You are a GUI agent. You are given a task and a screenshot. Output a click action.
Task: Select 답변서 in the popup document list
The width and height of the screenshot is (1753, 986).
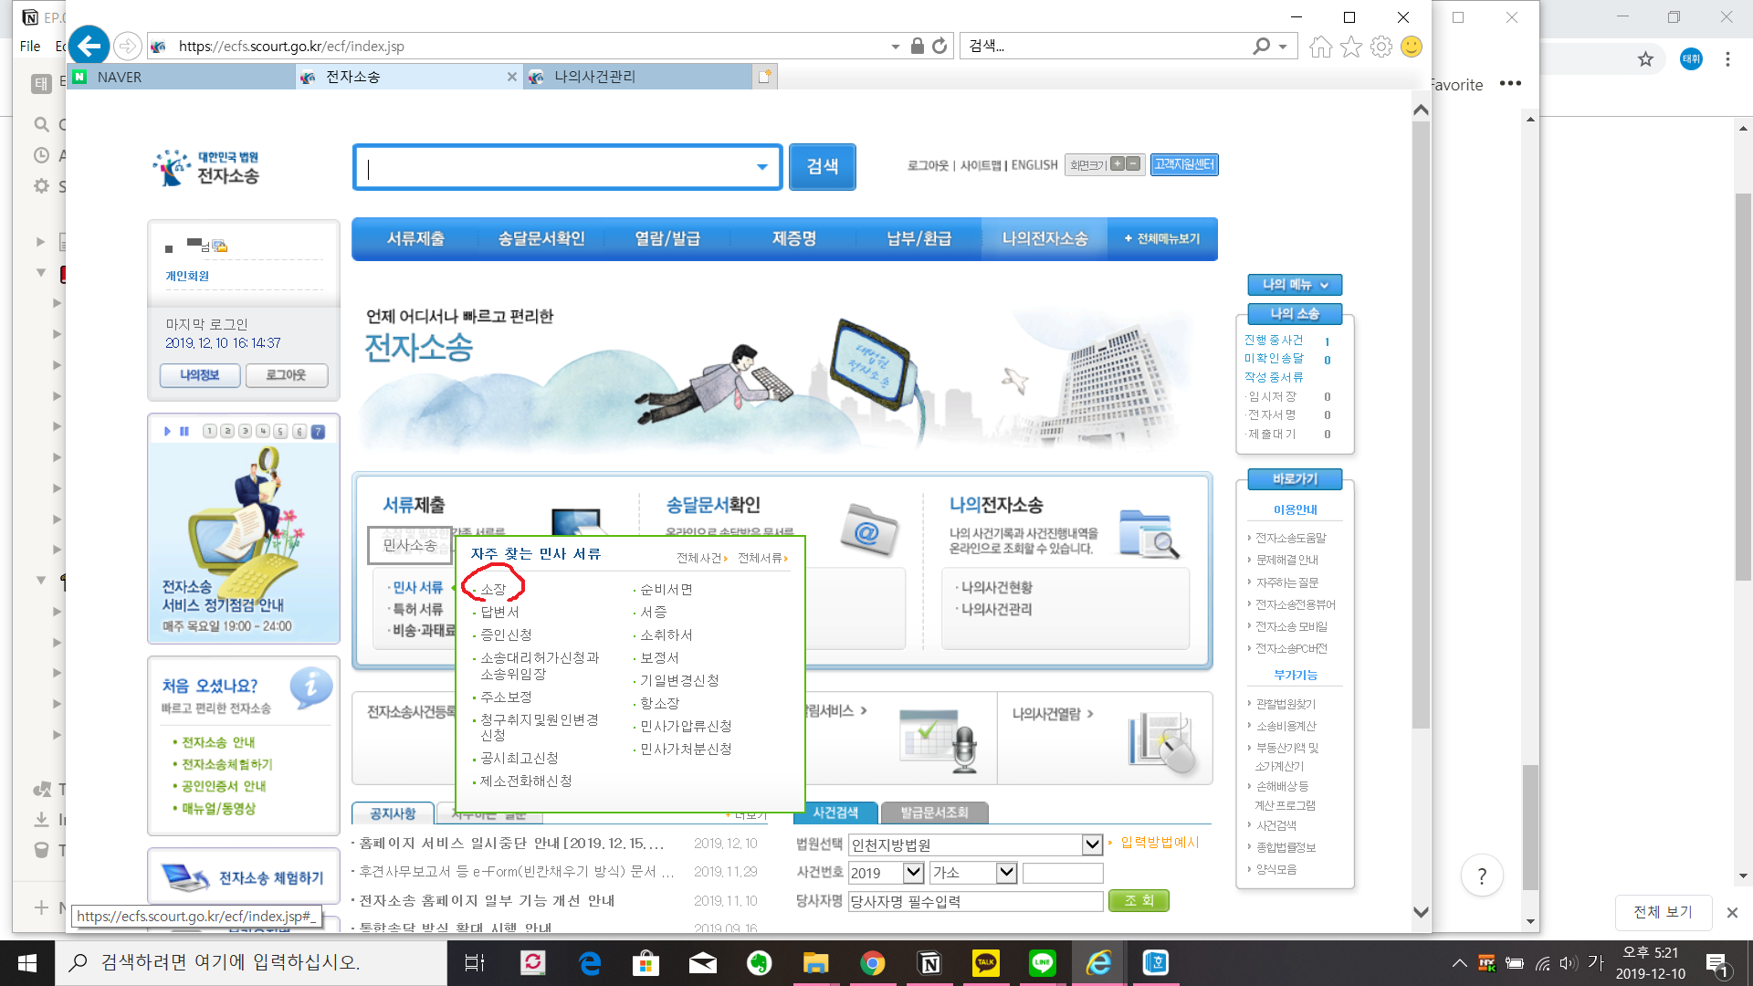pyautogui.click(x=499, y=612)
